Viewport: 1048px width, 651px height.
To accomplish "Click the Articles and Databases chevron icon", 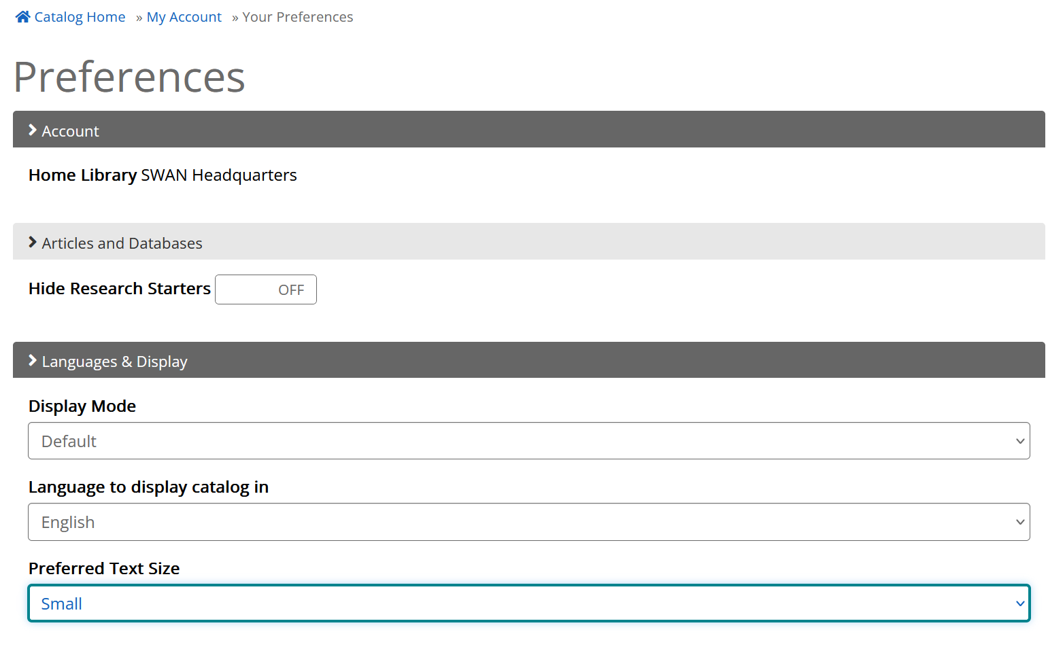I will point(32,242).
